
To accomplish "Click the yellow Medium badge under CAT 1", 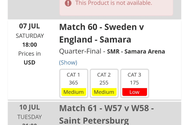I will pyautogui.click(x=73, y=92).
